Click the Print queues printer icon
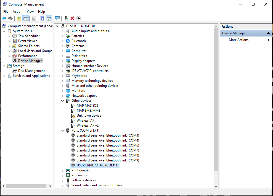Image resolution: width=273 pixels, height=196 pixels. pos(68,170)
